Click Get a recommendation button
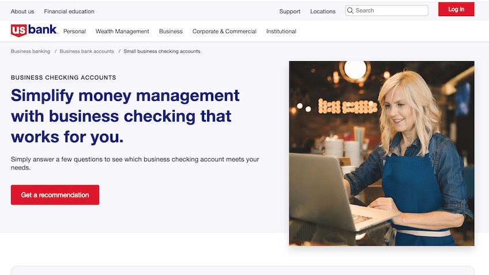The width and height of the screenshot is (489, 275). coord(55,195)
